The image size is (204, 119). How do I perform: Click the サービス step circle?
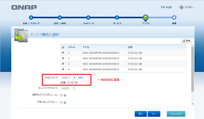117,17
